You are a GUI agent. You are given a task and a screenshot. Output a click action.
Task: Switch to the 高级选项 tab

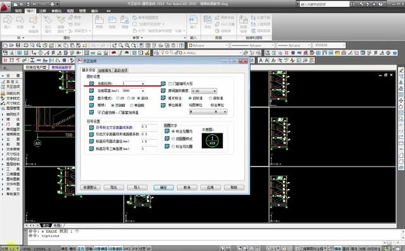(121, 70)
